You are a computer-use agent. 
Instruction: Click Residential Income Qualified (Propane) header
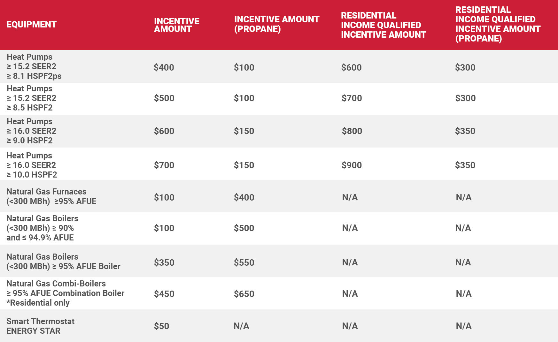click(x=498, y=24)
